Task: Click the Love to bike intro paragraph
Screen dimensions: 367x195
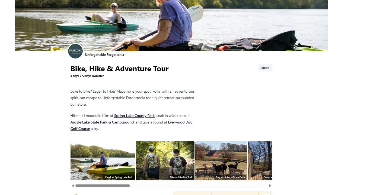Action: [x=132, y=98]
